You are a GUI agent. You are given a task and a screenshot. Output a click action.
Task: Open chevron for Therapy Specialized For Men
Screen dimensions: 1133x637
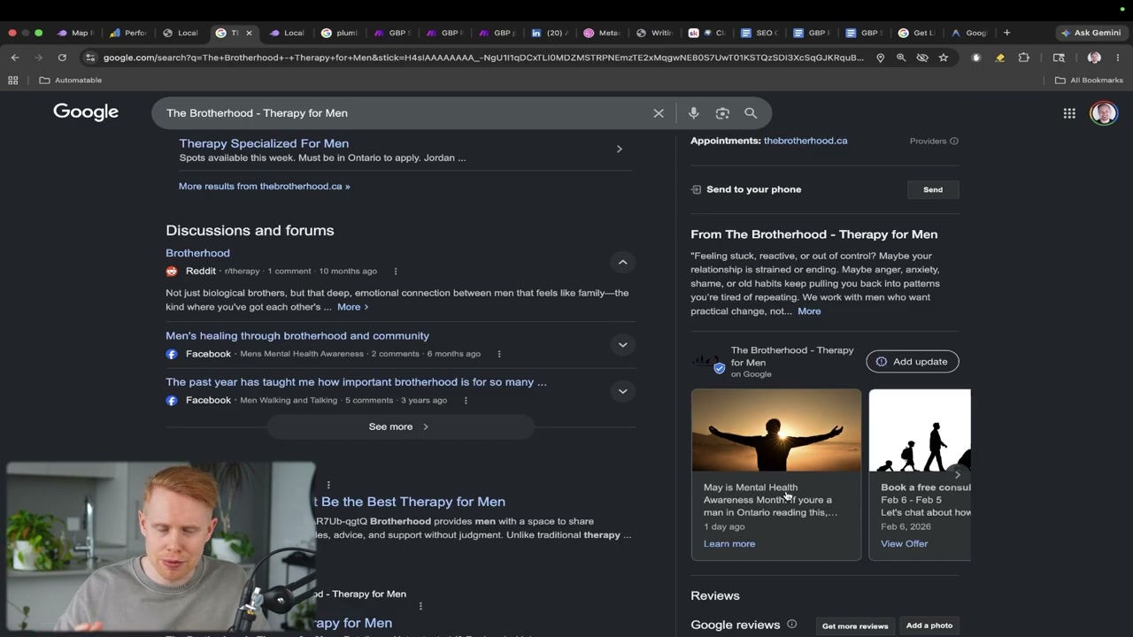pyautogui.click(x=620, y=150)
